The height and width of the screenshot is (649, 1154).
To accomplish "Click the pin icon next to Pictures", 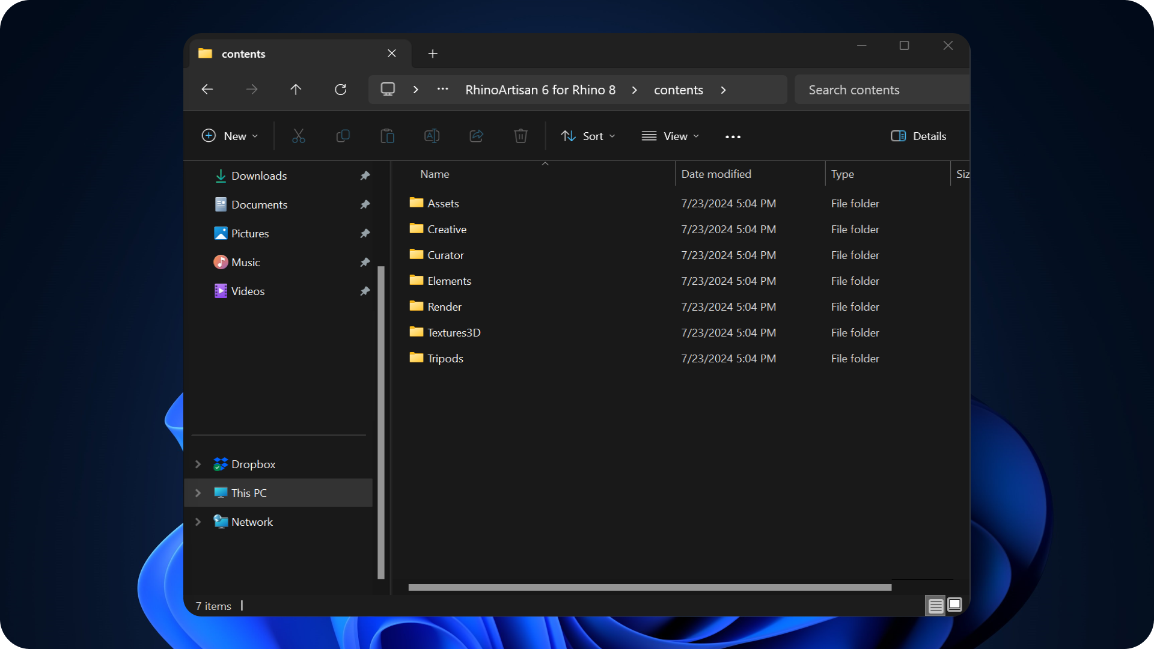I will (x=365, y=233).
